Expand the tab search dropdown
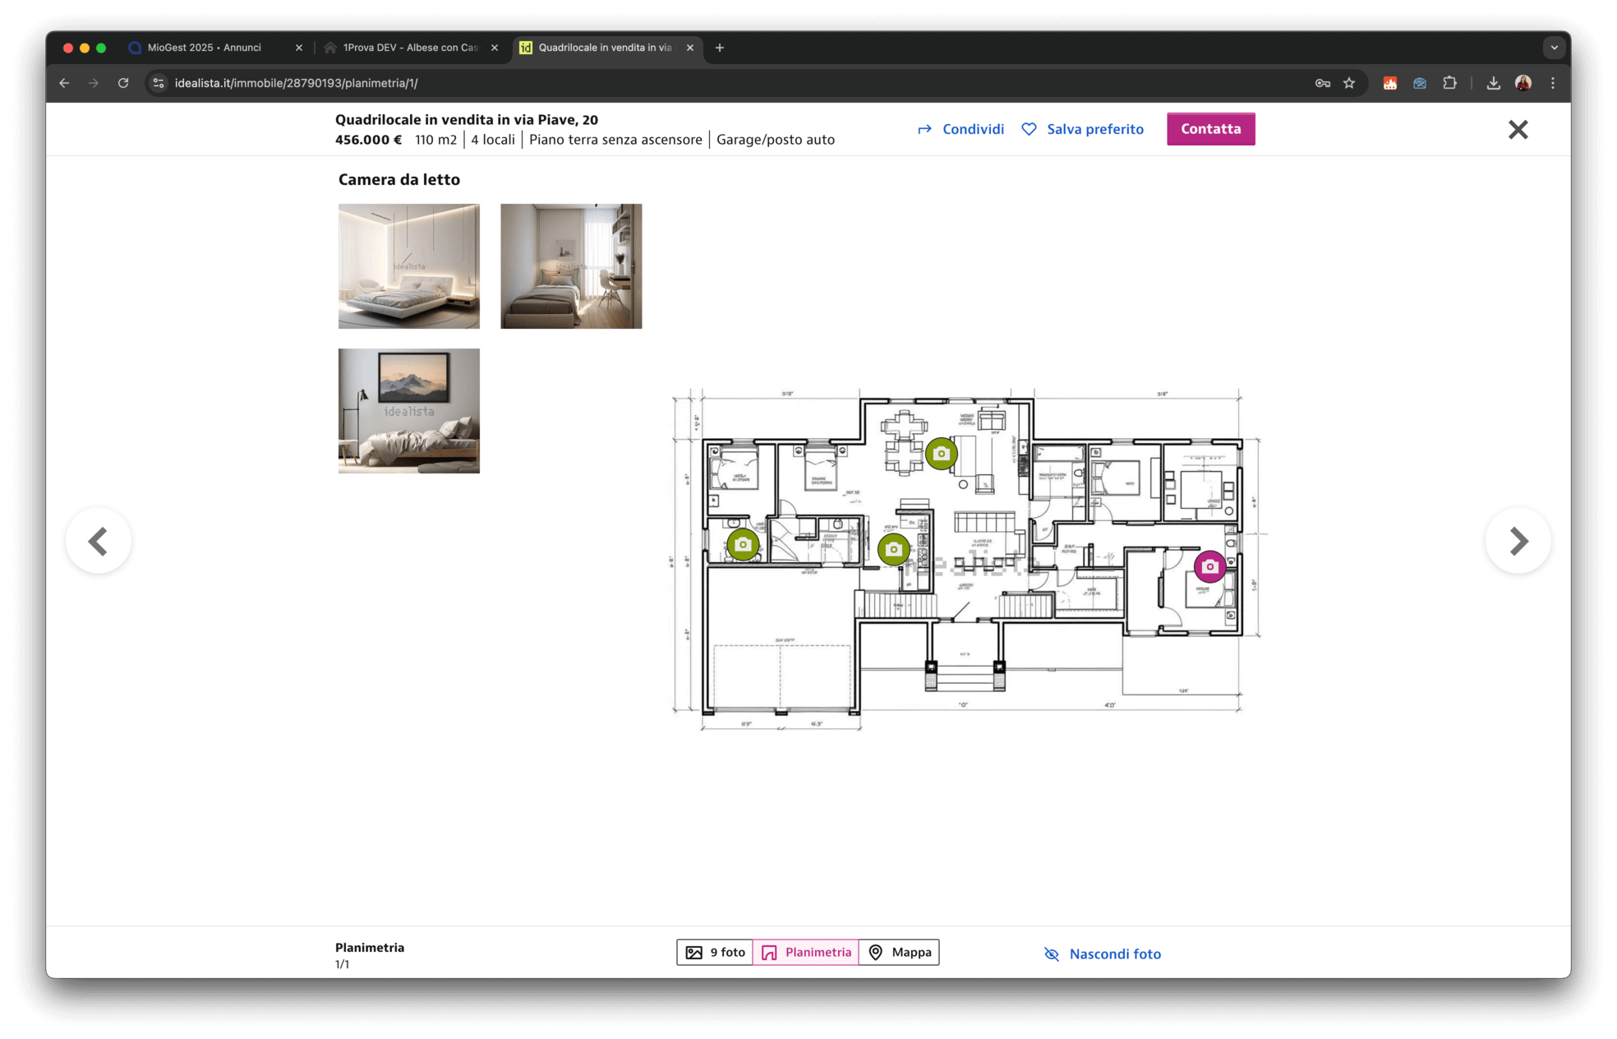The width and height of the screenshot is (1617, 1039). tap(1554, 48)
